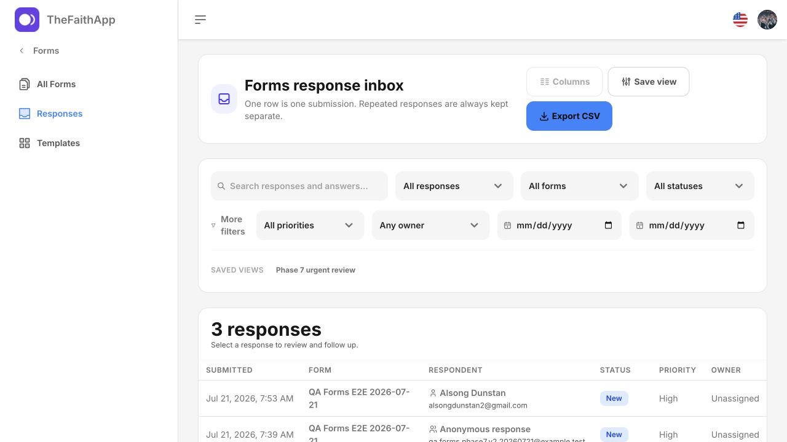The image size is (787, 442).
Task: Click Export CSV button
Action: (x=569, y=116)
